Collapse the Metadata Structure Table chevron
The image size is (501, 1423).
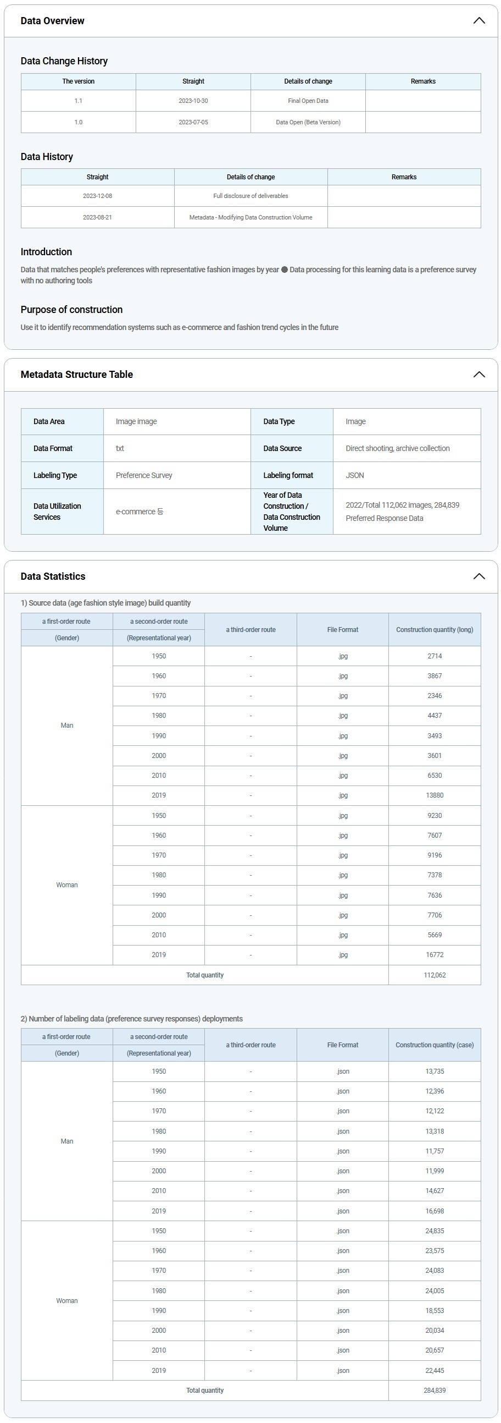(479, 375)
